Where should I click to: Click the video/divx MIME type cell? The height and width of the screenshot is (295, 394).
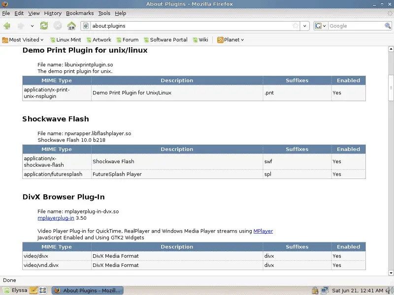click(x=57, y=256)
